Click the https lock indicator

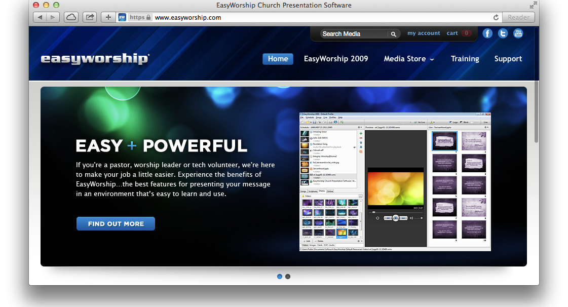(x=140, y=17)
